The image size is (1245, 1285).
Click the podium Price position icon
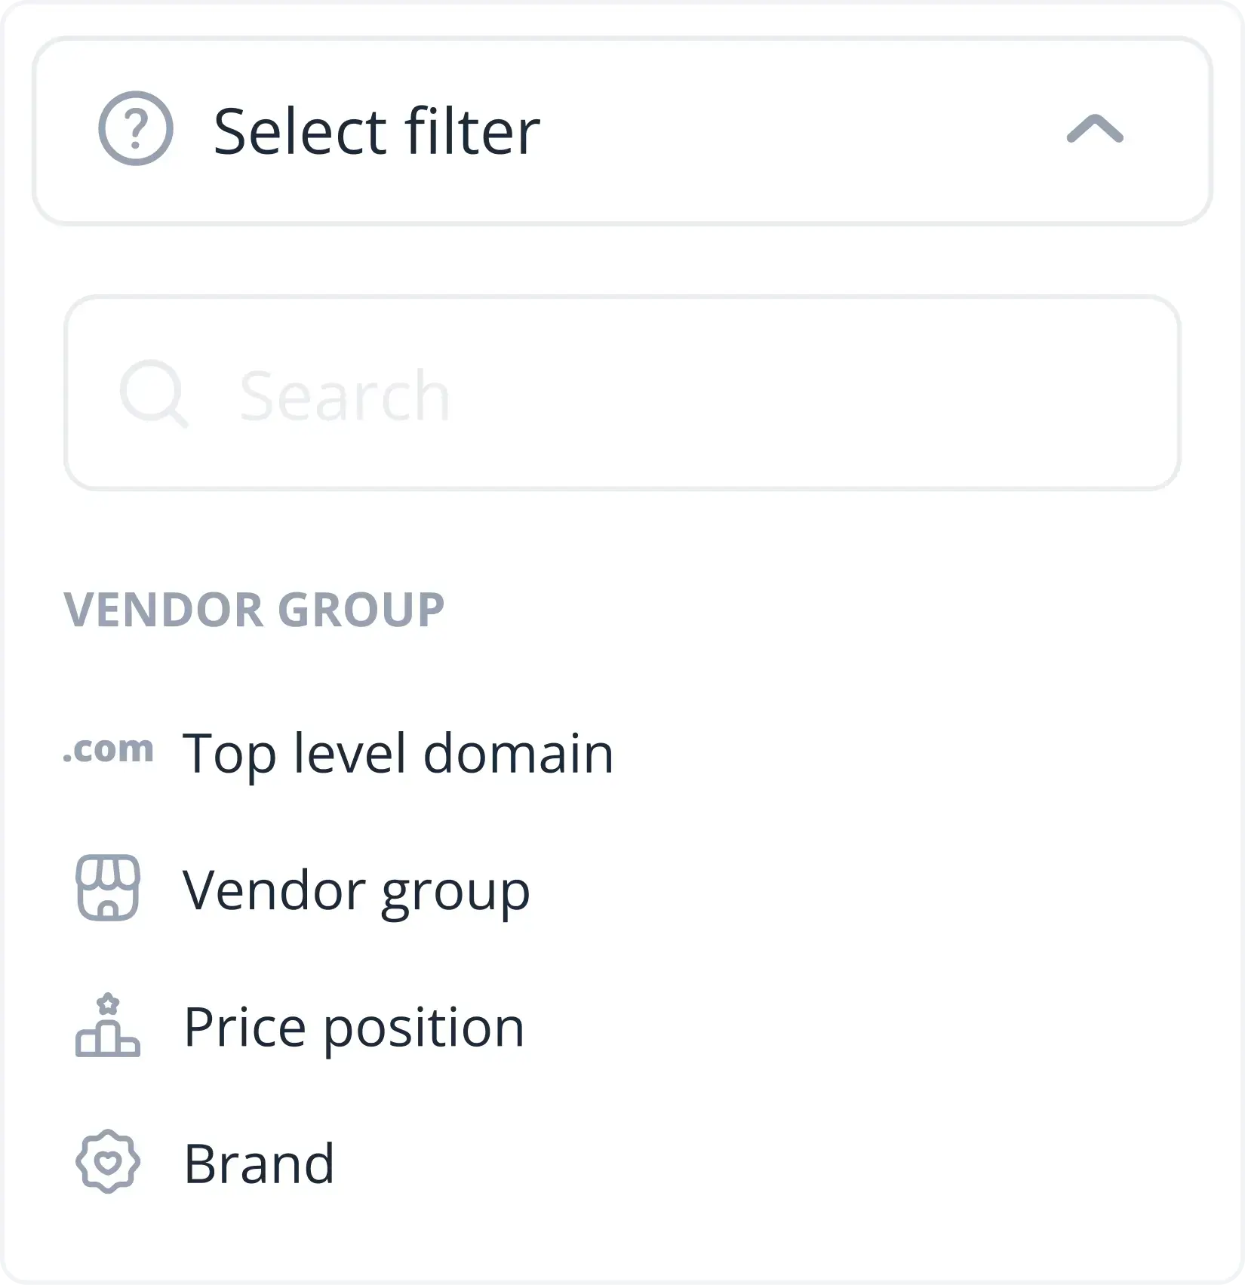point(108,1025)
